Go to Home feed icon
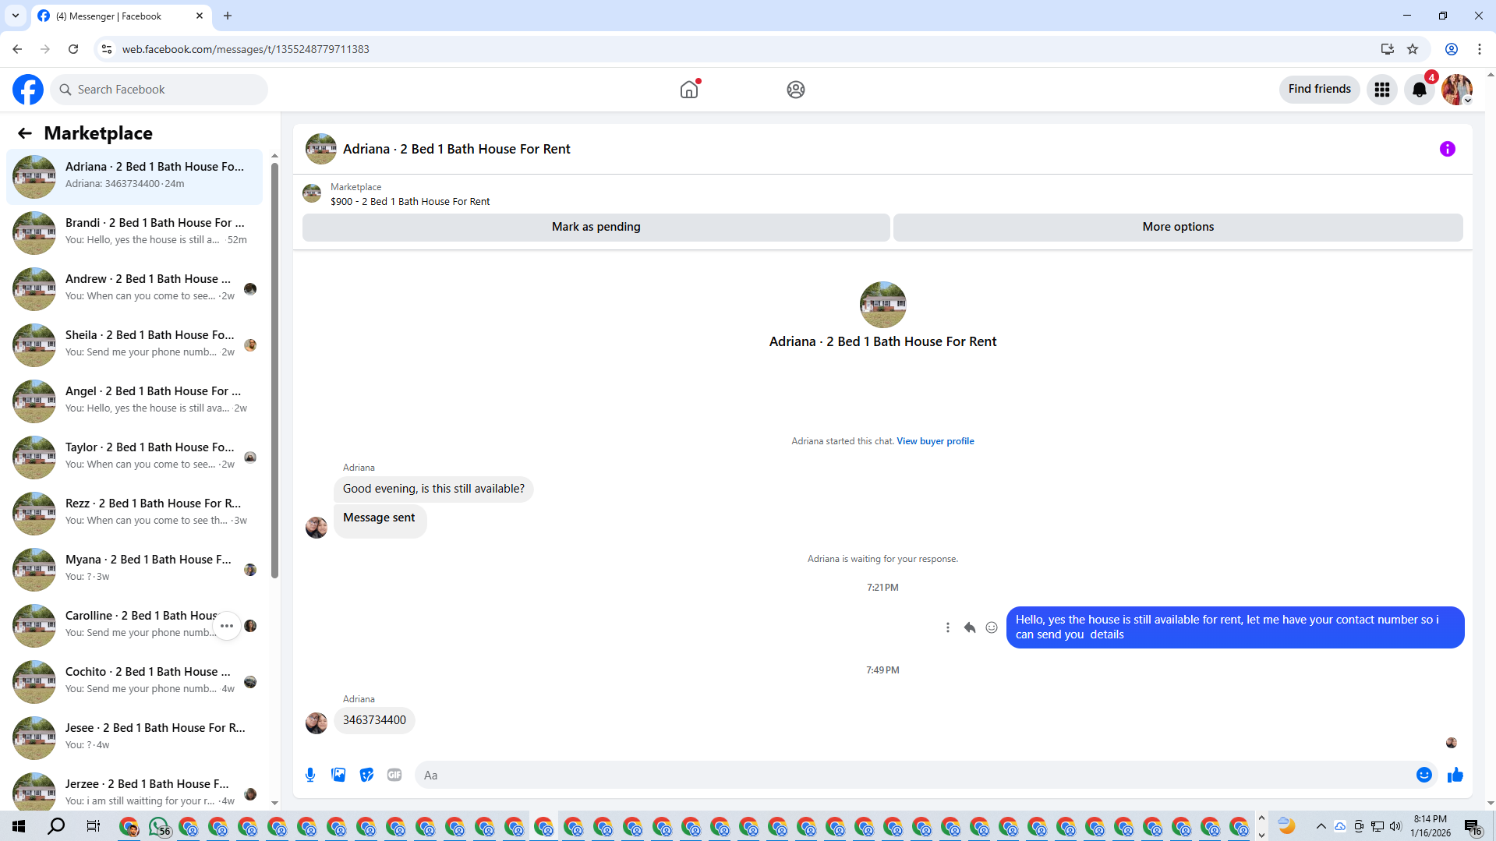This screenshot has width=1496, height=841. 689,90
